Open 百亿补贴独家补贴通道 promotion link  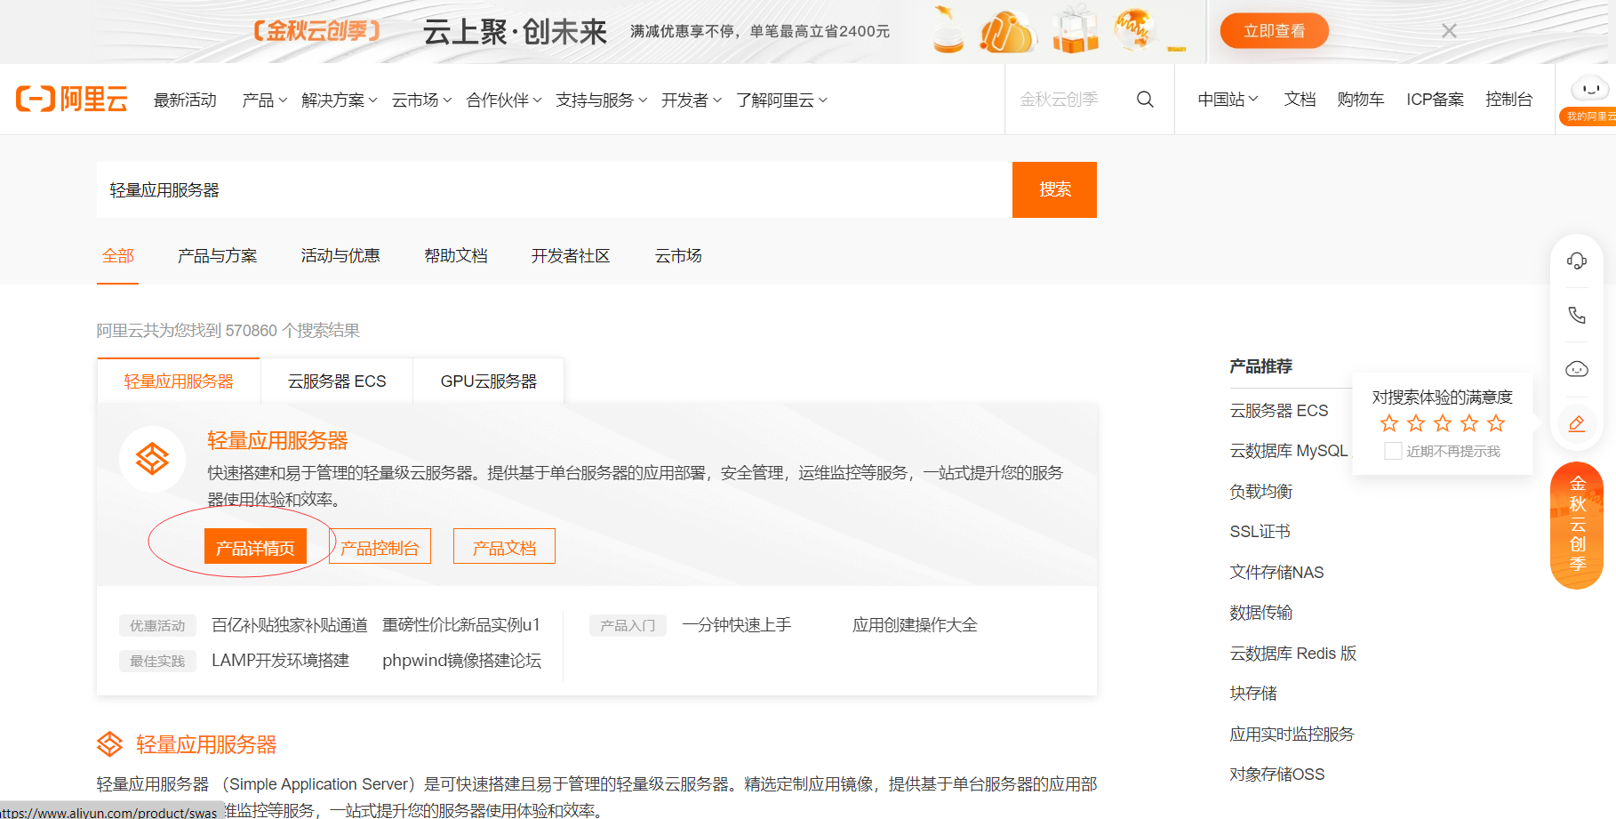[290, 625]
